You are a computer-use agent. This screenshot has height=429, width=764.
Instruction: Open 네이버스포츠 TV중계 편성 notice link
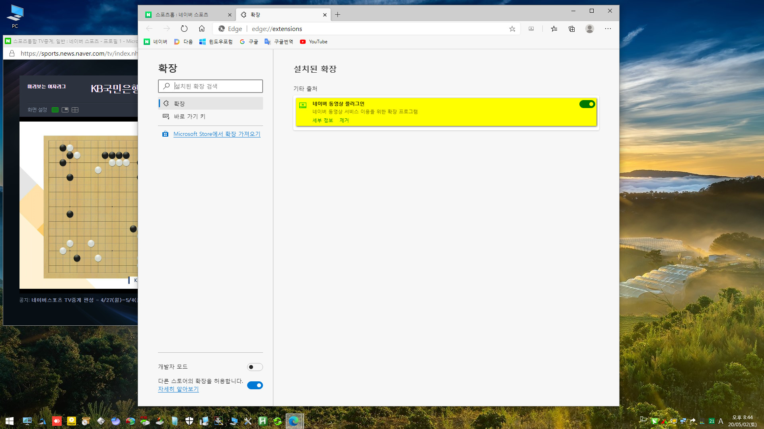84,300
